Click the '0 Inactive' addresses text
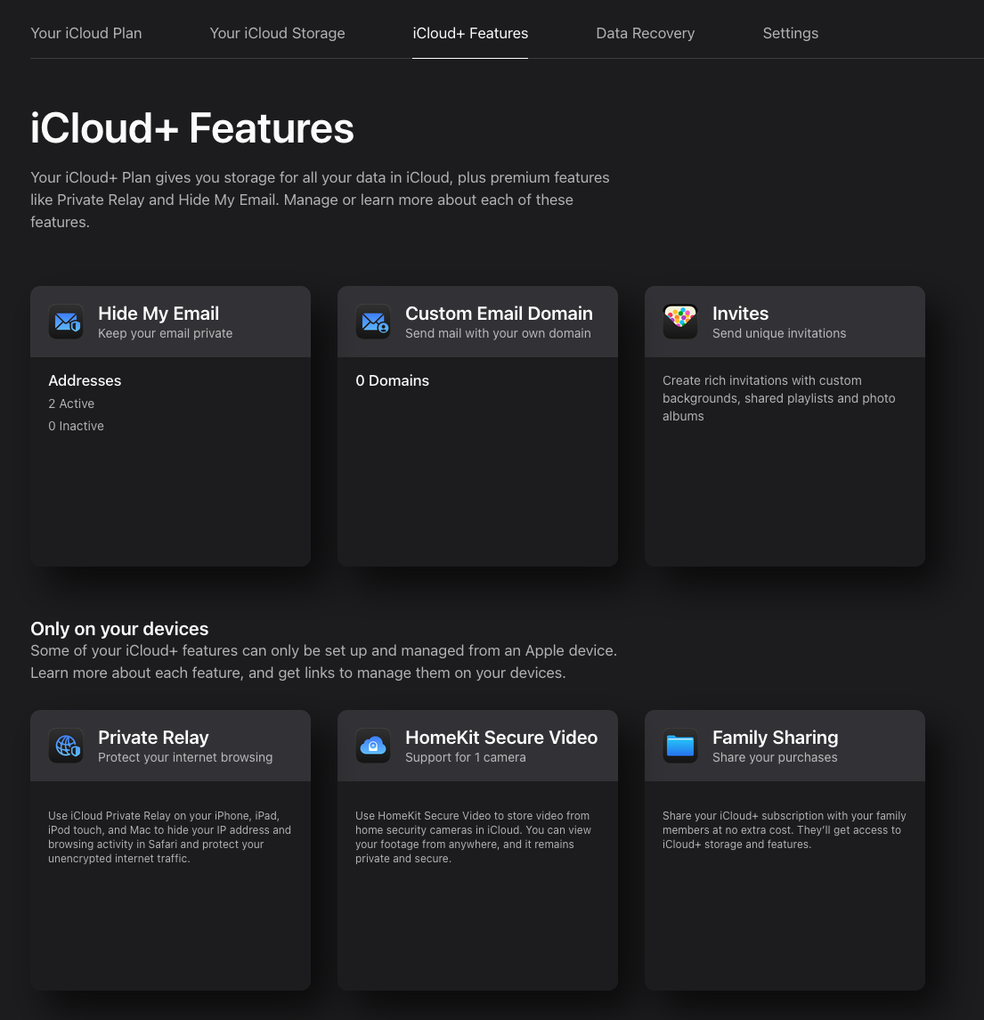984x1020 pixels. coord(76,426)
